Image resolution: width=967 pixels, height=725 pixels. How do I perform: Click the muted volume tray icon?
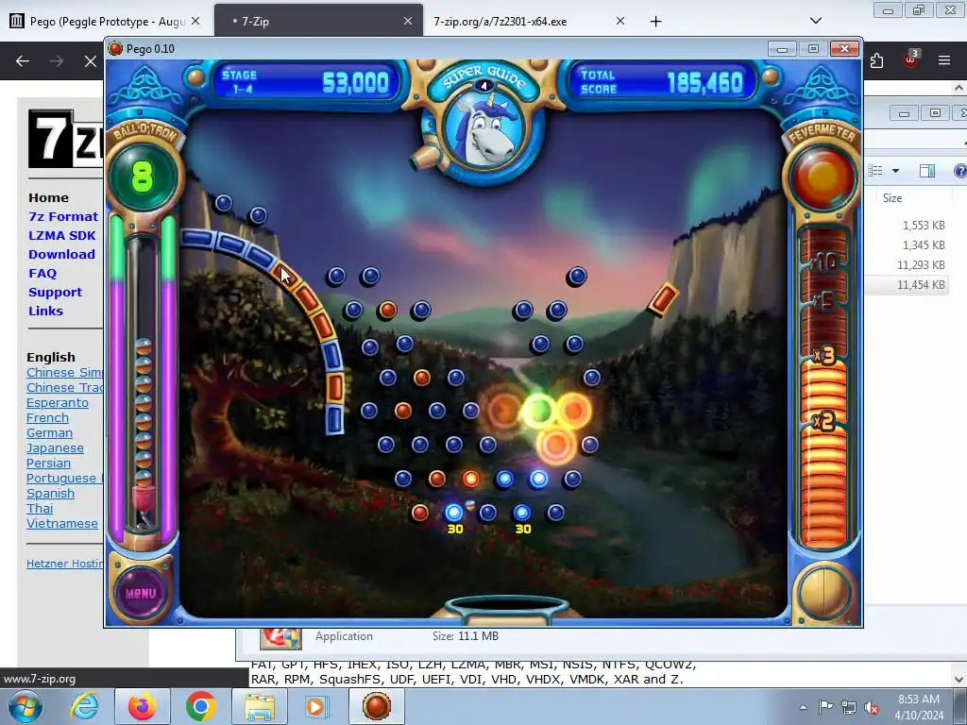click(872, 707)
